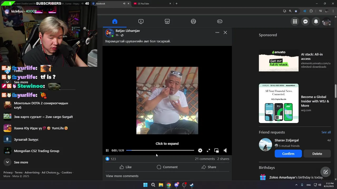Screen dimensions: 337x189
Task: Open the 2 shares link
Action: [223, 159]
